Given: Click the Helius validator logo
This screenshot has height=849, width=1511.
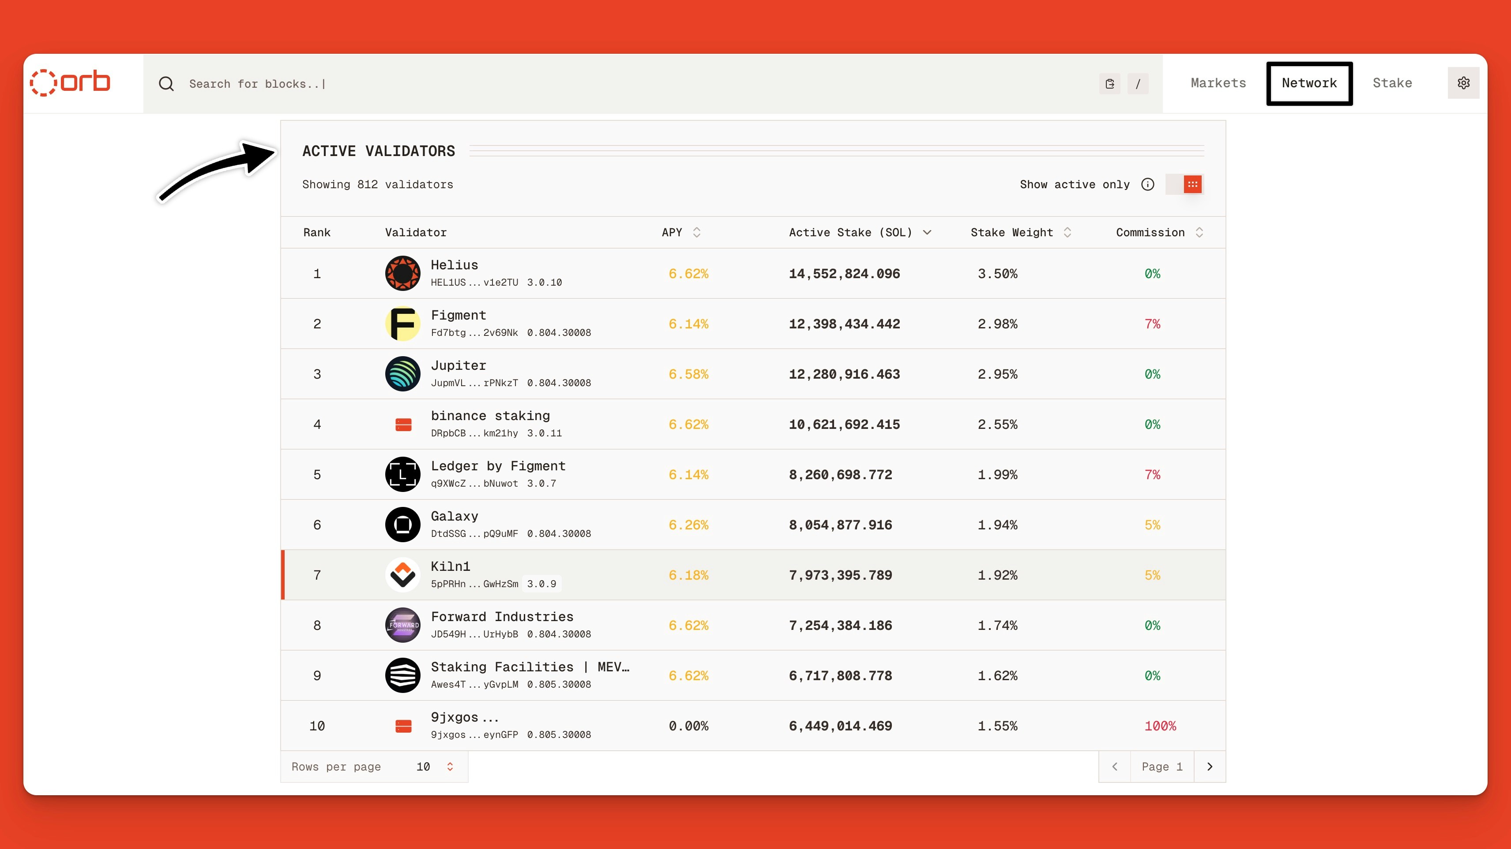Looking at the screenshot, I should coord(402,273).
